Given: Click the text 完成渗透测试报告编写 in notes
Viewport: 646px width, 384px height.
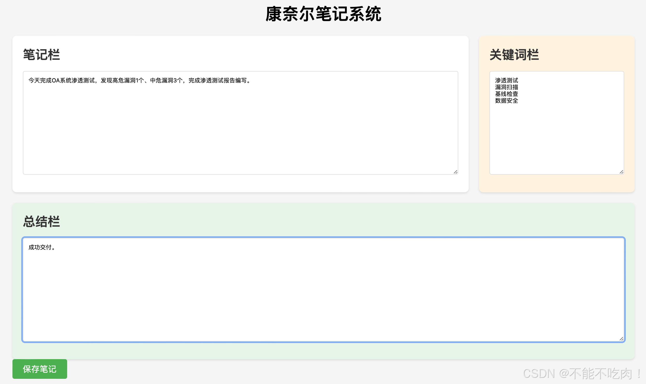Looking at the screenshot, I should [x=217, y=81].
